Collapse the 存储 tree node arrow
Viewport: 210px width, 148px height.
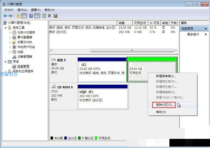coord(6,62)
